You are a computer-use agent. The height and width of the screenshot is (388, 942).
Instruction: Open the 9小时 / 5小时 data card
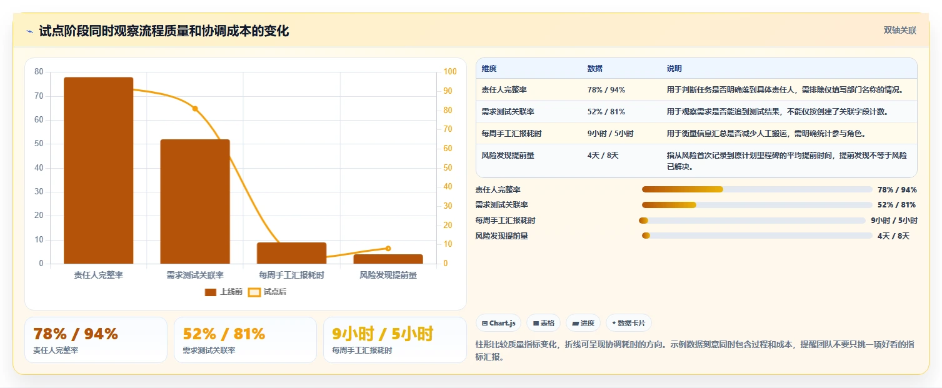[x=395, y=340]
